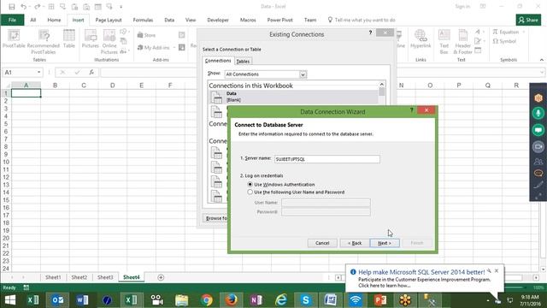The image size is (547, 308).
Task: Open the PivotTable tool in the ribbon
Action: click(x=14, y=38)
